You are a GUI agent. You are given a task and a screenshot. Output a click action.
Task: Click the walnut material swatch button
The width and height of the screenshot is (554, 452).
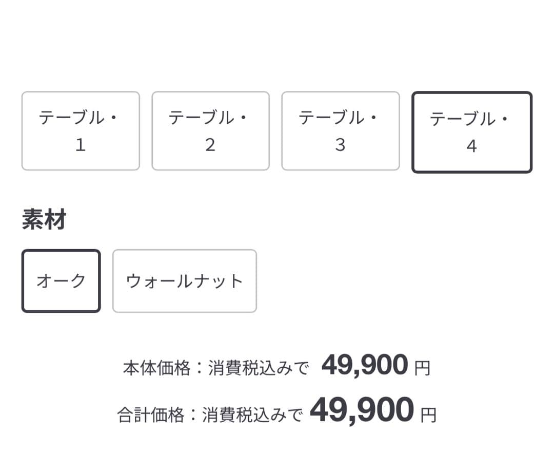184,280
